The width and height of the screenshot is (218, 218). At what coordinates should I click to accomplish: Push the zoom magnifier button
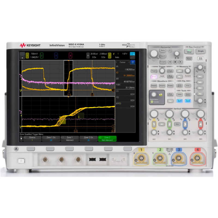pos(169,50)
